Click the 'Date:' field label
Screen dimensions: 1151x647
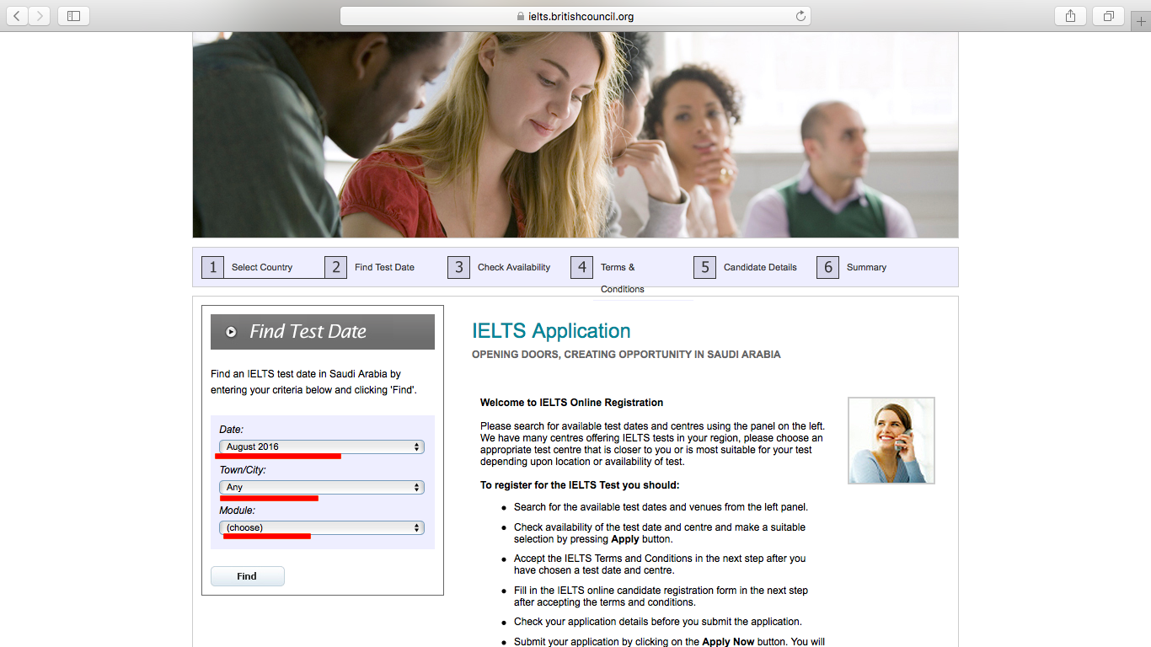point(232,430)
